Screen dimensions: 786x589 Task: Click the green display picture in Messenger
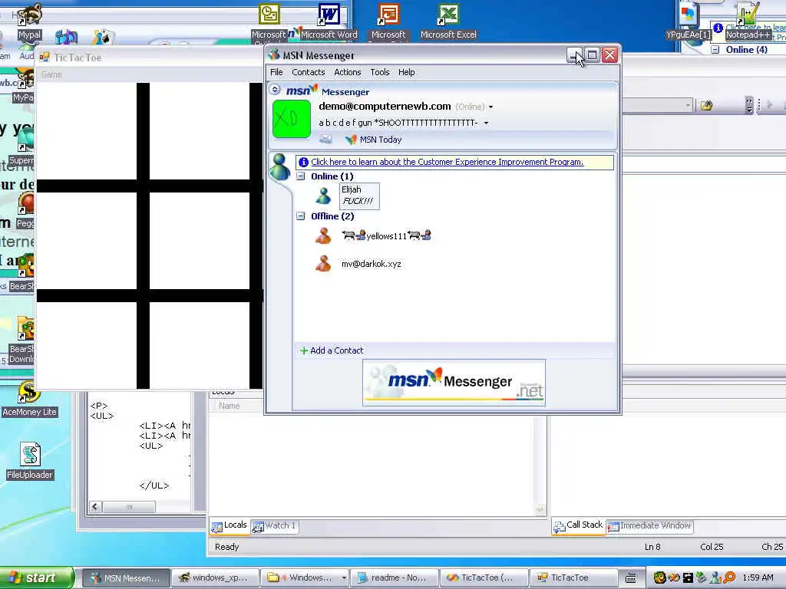(291, 119)
